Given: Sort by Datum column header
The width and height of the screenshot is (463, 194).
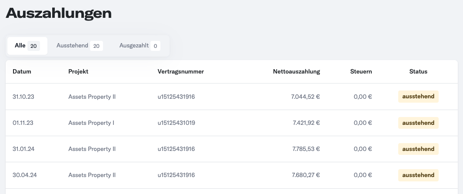Looking at the screenshot, I should (x=22, y=71).
